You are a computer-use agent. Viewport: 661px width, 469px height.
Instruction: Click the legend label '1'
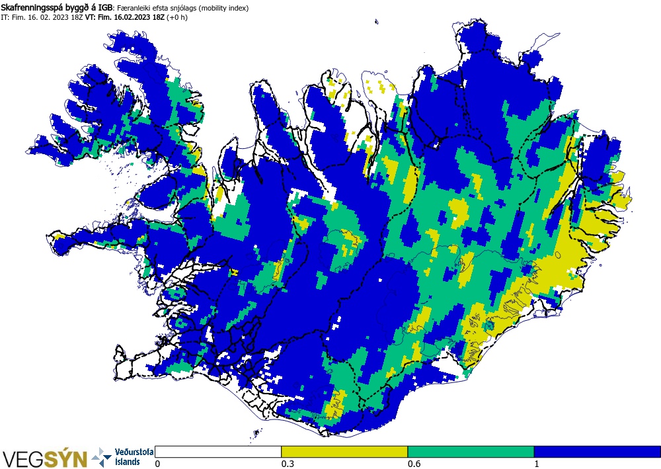pyautogui.click(x=537, y=464)
